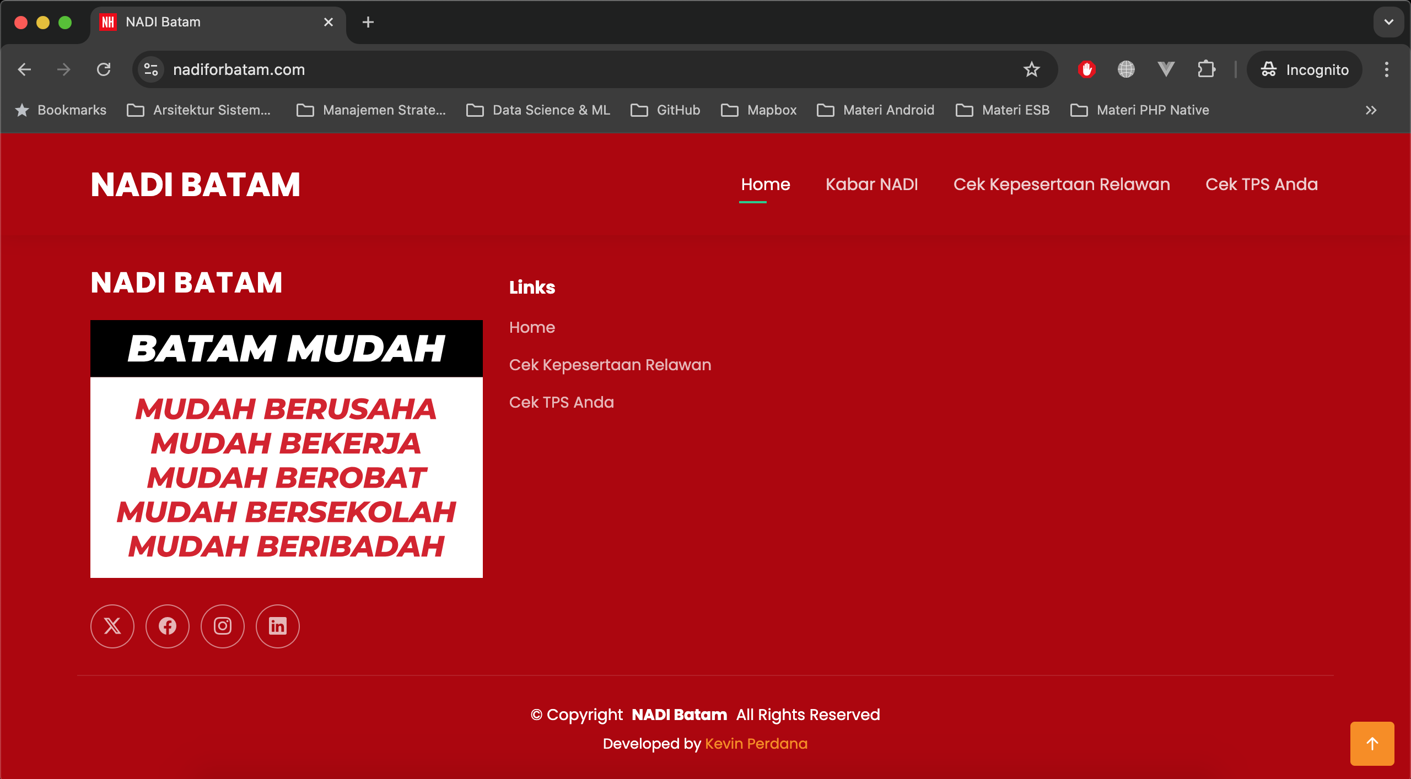The height and width of the screenshot is (779, 1411).
Task: Click Home in the top navigation
Action: [766, 184]
